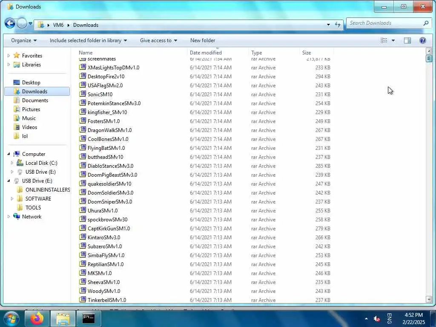Click the VM6 breadcrumb segment

(58, 25)
